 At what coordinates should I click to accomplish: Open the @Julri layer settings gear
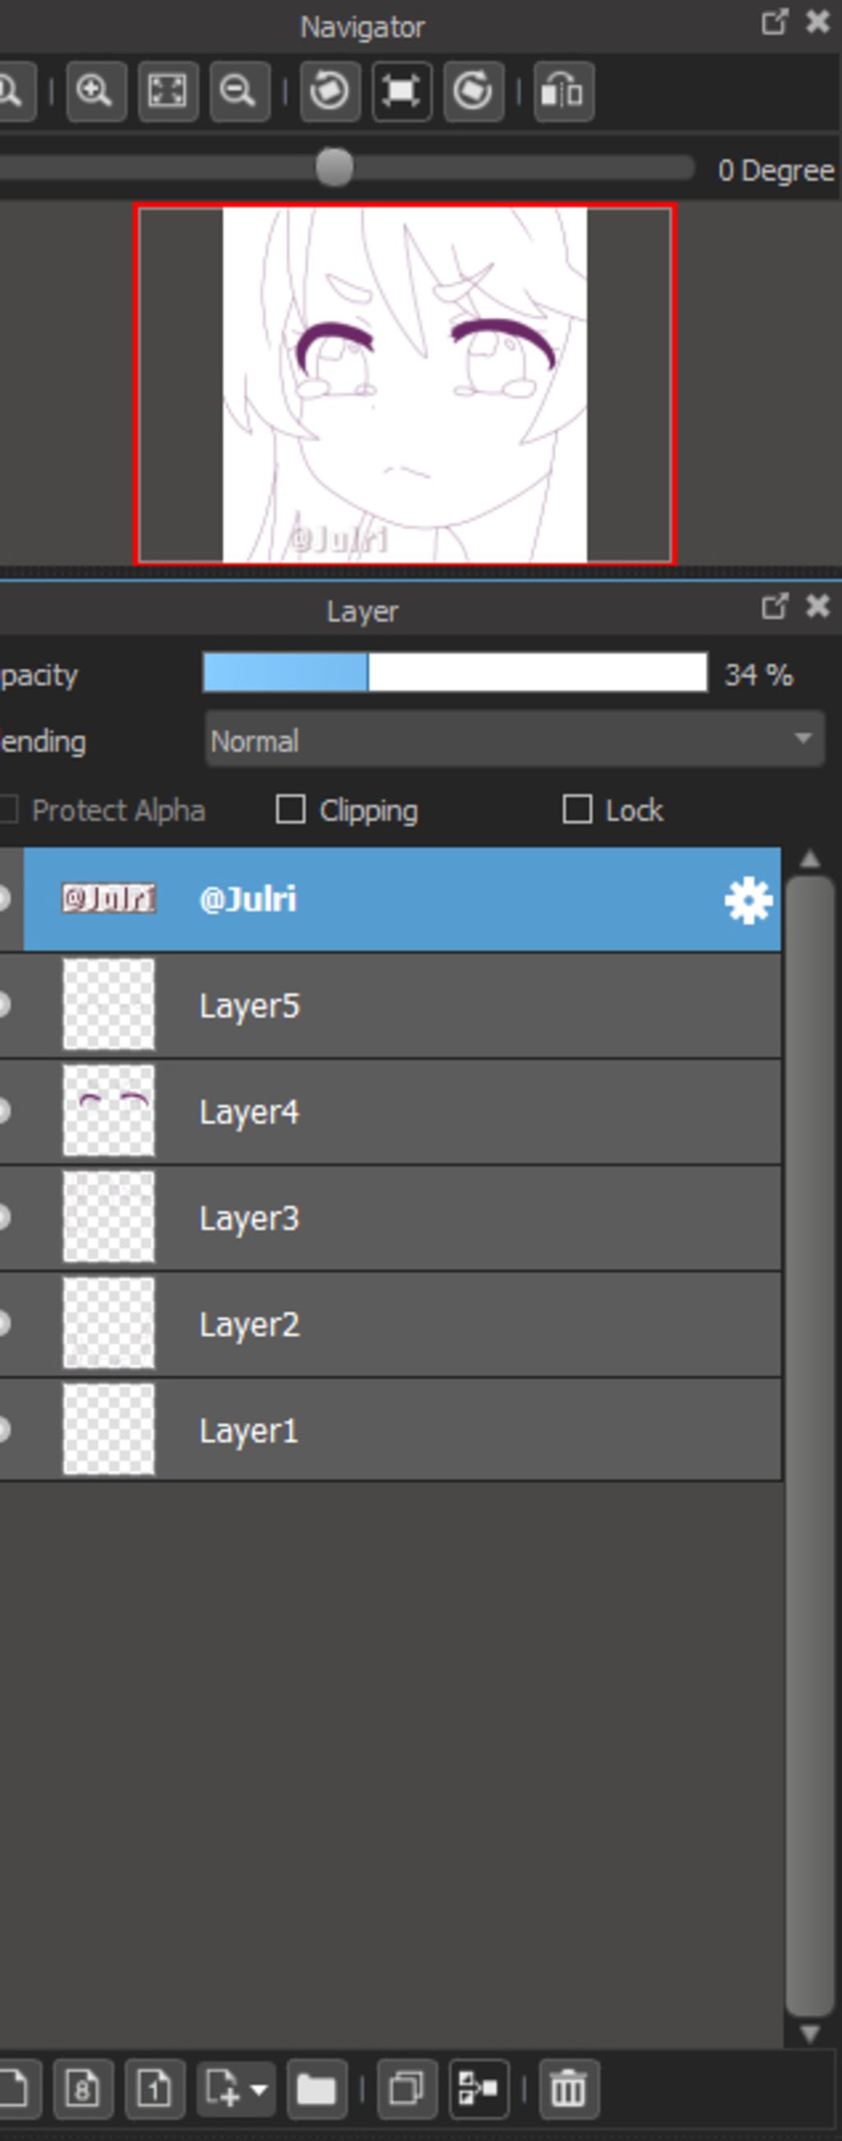(748, 900)
